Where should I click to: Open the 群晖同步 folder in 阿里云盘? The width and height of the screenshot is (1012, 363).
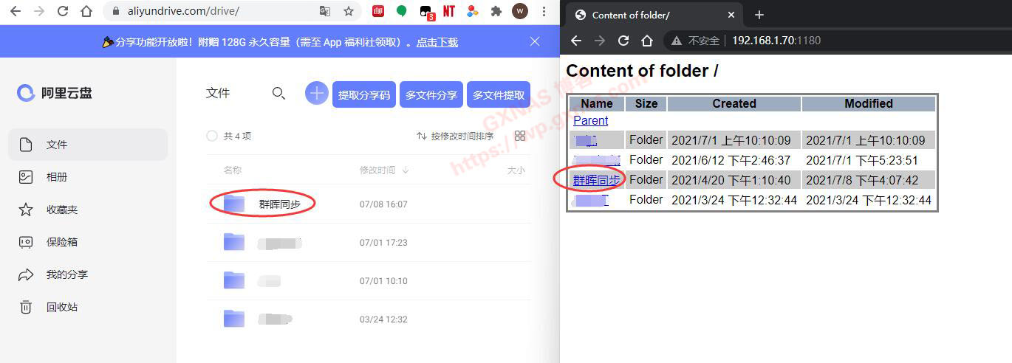[x=280, y=204]
